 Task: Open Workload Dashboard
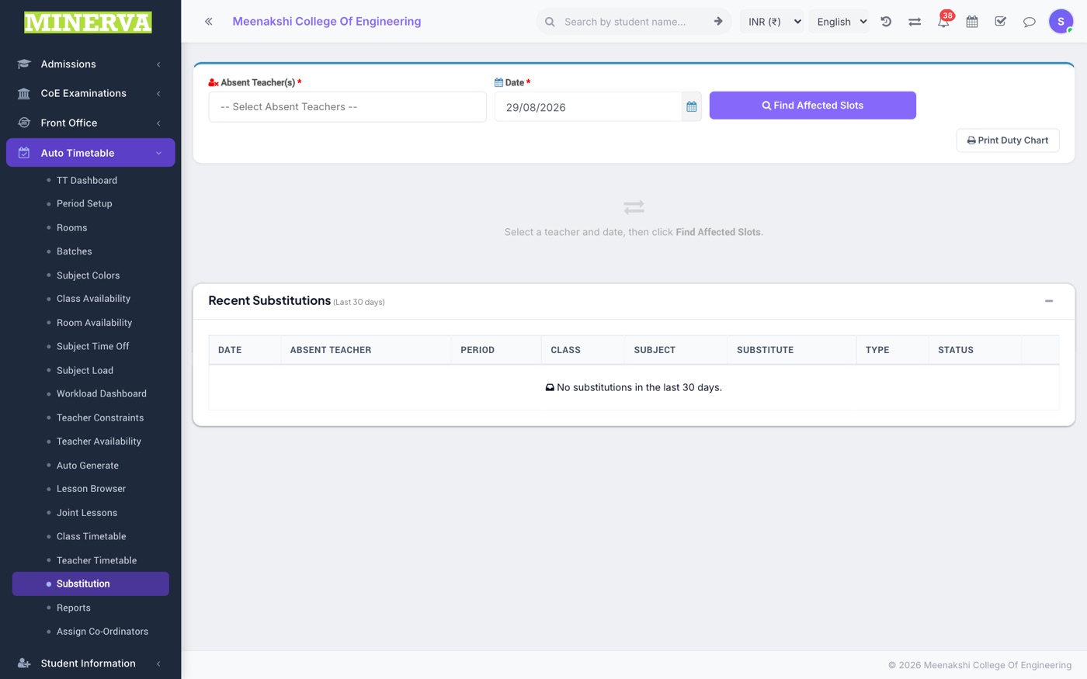point(102,393)
